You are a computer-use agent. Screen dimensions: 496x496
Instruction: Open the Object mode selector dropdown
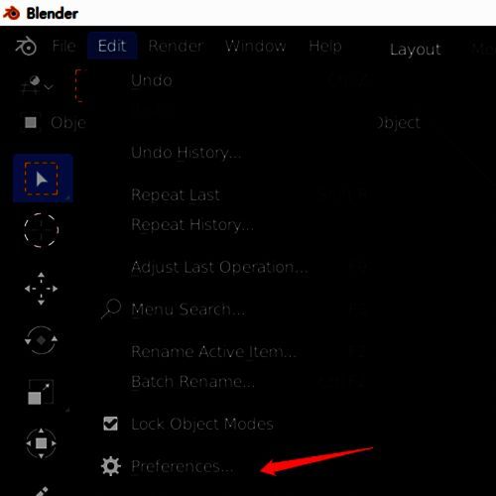[53, 123]
